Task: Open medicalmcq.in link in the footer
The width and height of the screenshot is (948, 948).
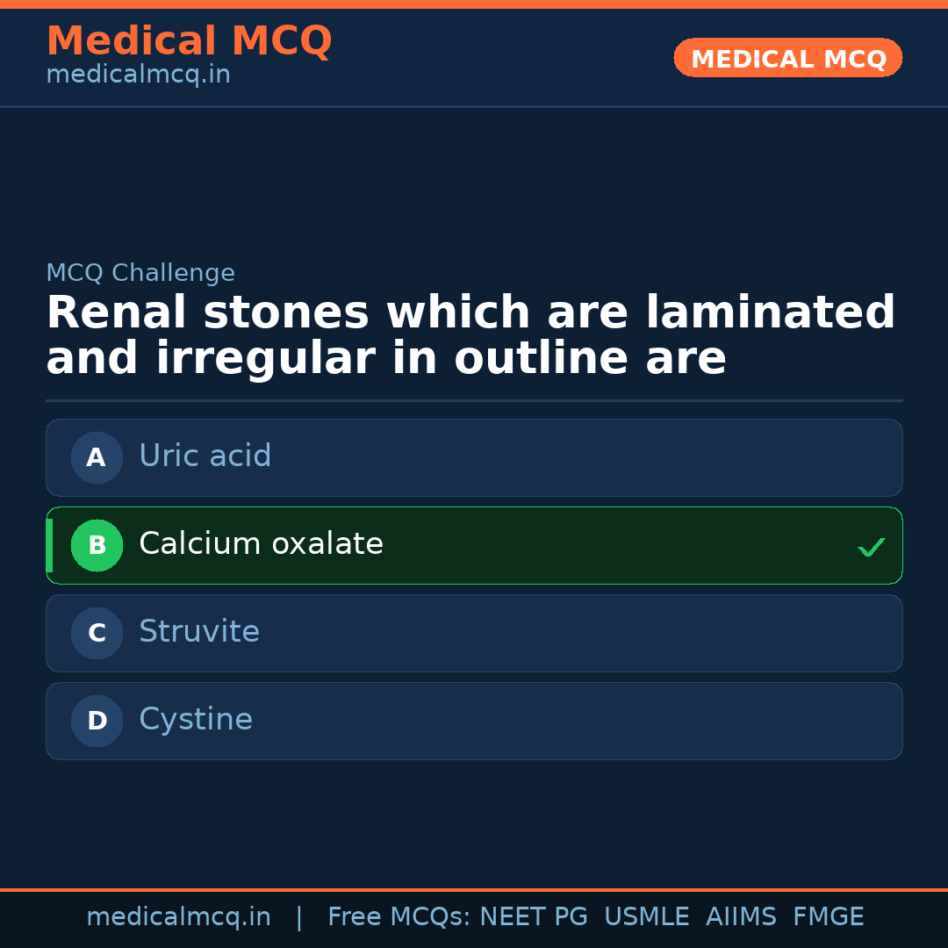Action: (178, 917)
